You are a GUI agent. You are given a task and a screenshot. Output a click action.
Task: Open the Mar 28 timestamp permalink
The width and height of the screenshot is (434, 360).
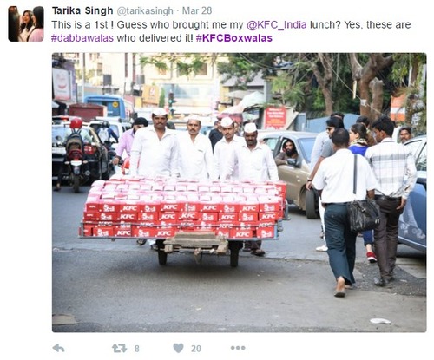197,10
